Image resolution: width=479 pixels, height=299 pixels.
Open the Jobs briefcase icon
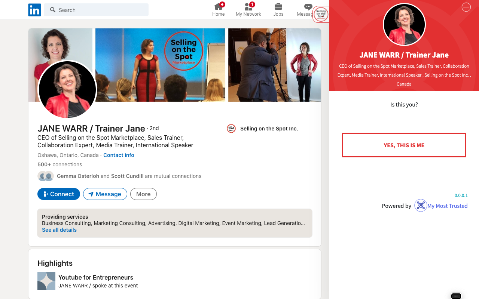278,6
